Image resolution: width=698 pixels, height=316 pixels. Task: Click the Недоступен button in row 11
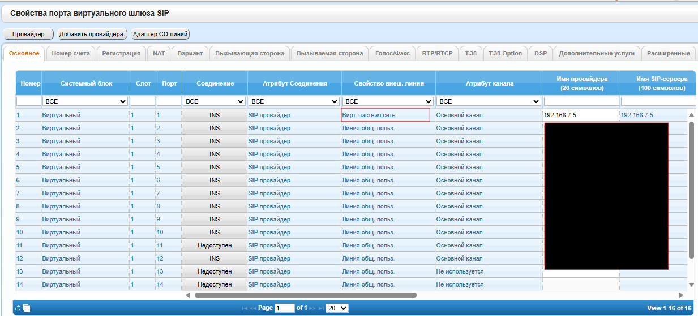tap(215, 245)
